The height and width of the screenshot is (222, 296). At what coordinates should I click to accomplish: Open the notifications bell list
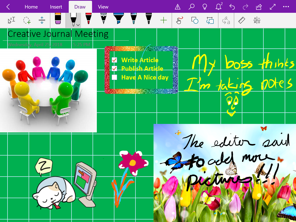tap(218, 7)
